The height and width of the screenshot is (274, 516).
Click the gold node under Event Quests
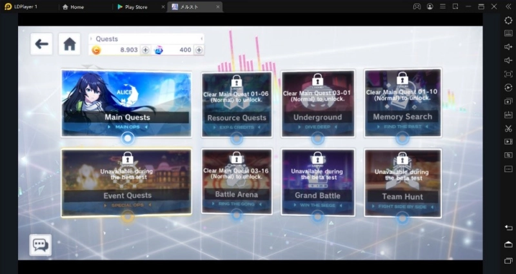pos(128,217)
